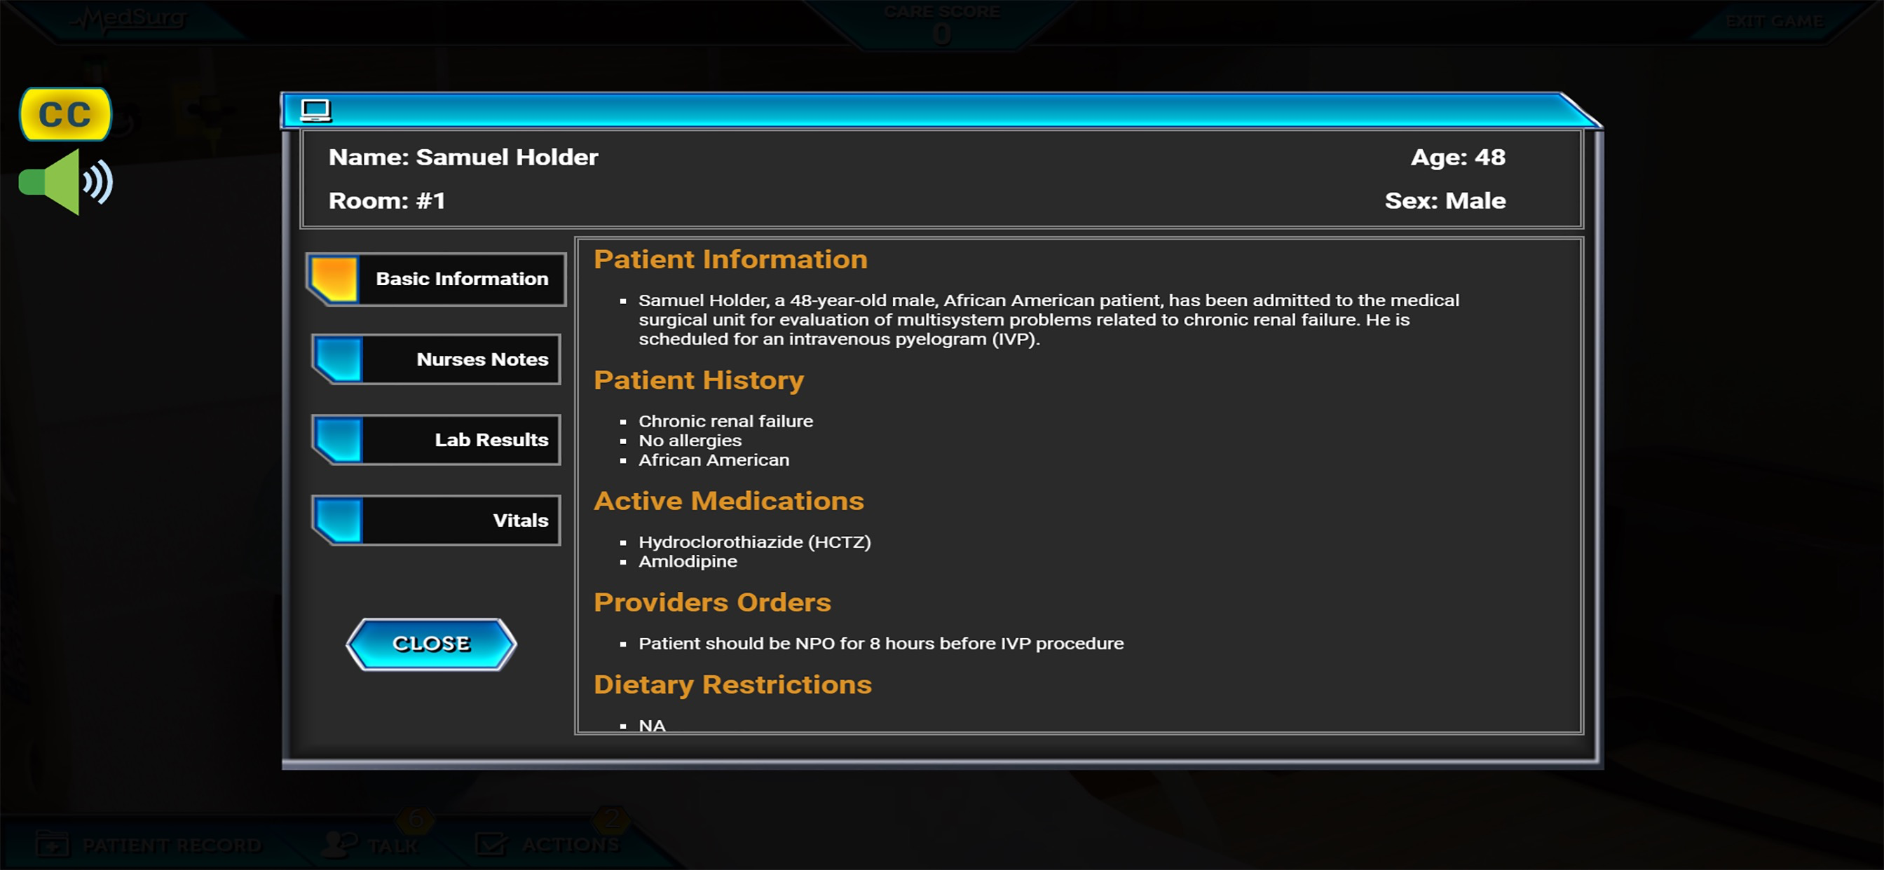Viewport: 1884px width, 870px height.
Task: Click the Room: #1 label
Action: click(x=387, y=201)
